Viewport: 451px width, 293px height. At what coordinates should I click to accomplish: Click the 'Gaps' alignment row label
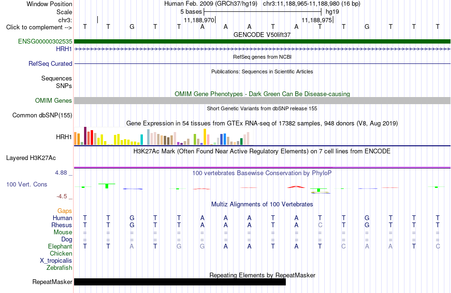click(65, 211)
